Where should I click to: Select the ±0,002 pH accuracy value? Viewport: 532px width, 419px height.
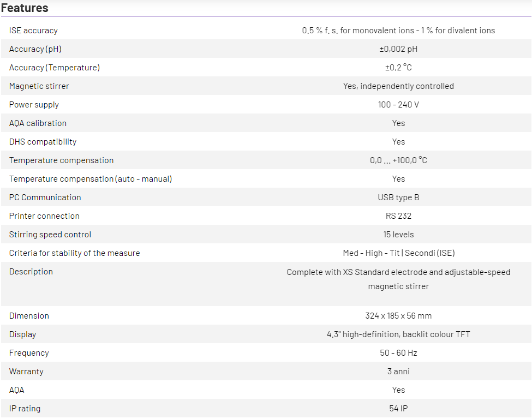(x=398, y=49)
